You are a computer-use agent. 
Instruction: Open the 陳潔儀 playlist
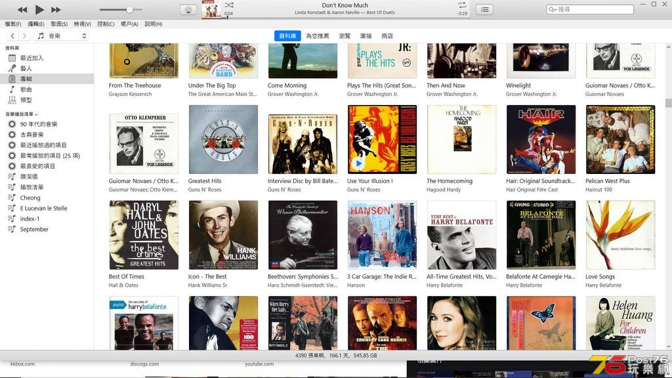[x=47, y=177]
